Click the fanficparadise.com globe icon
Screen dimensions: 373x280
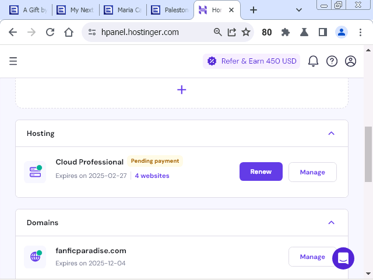[x=35, y=257]
